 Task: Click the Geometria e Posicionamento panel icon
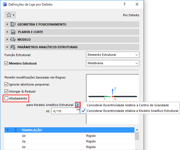coord(13,24)
